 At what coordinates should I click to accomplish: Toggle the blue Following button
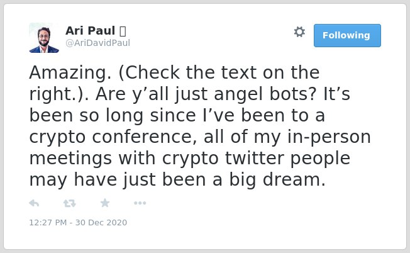tap(347, 36)
